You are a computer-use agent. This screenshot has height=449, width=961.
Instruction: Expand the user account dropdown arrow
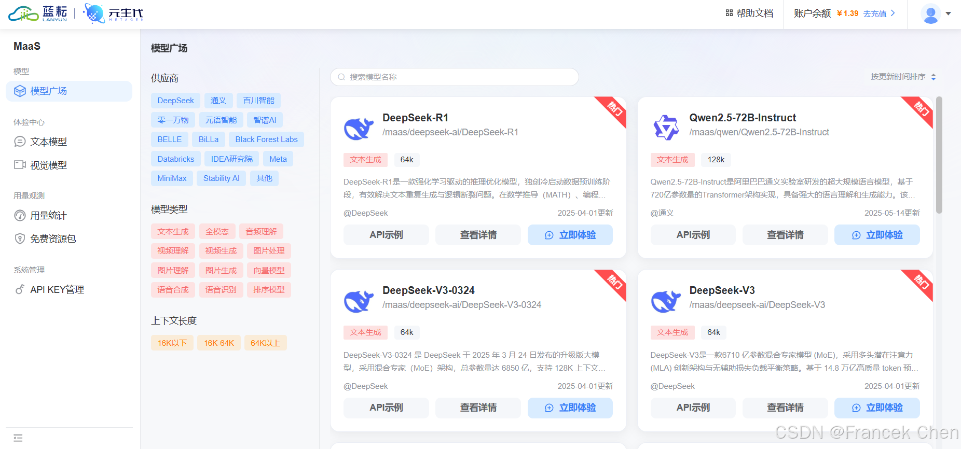tap(948, 14)
